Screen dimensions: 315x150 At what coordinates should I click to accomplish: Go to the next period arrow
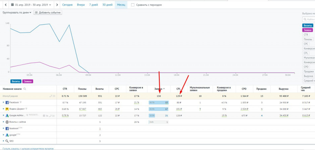[x=57, y=5]
